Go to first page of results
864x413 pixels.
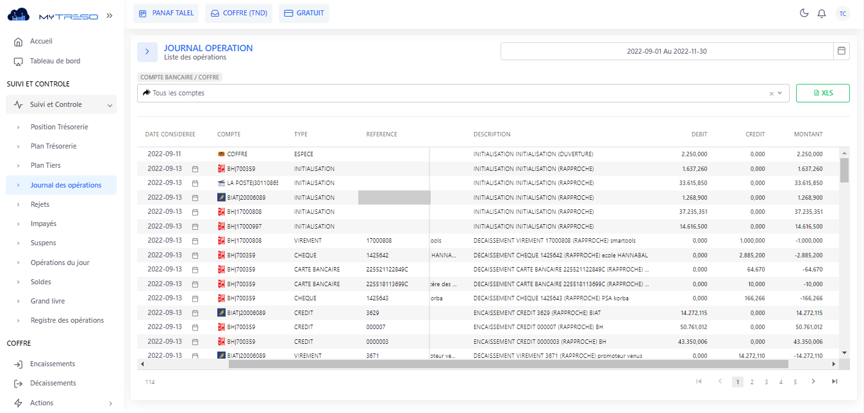[699, 382]
